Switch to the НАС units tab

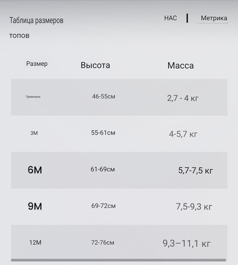pyautogui.click(x=170, y=18)
